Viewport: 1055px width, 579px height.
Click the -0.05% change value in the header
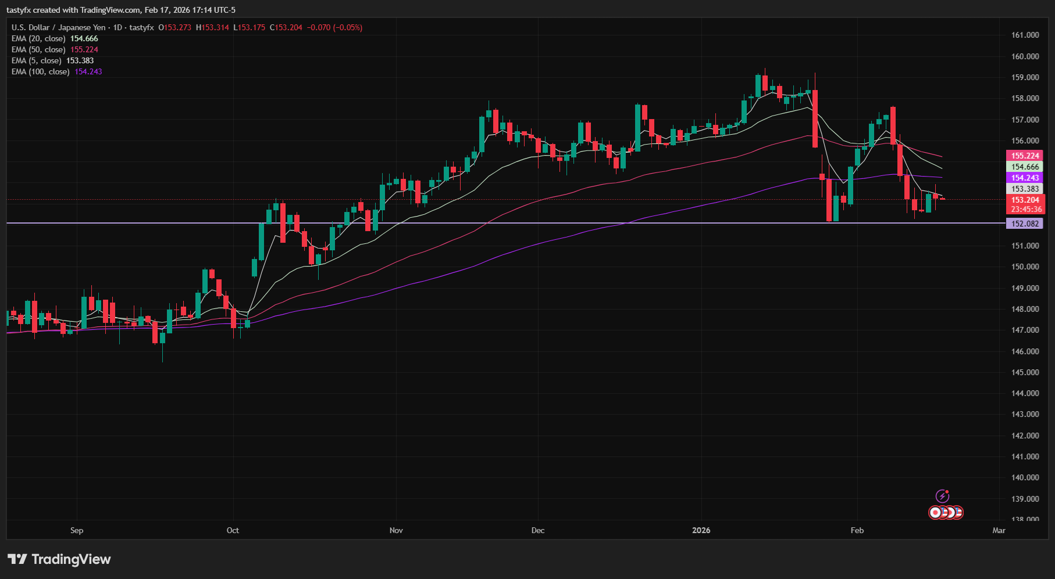click(x=348, y=27)
